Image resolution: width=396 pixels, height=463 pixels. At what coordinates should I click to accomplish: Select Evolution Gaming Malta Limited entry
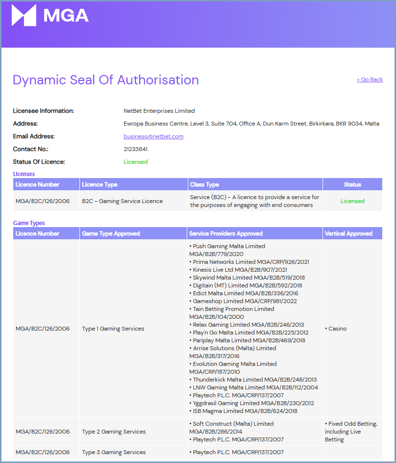233,368
